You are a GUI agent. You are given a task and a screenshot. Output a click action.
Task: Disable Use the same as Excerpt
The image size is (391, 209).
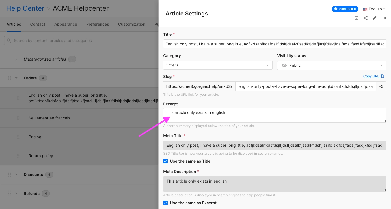(165, 203)
